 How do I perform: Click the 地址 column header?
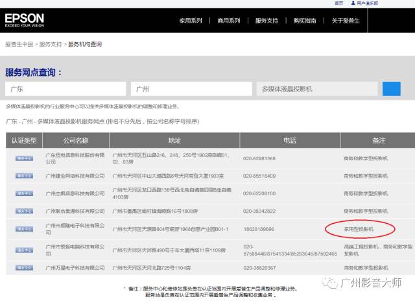click(x=174, y=140)
